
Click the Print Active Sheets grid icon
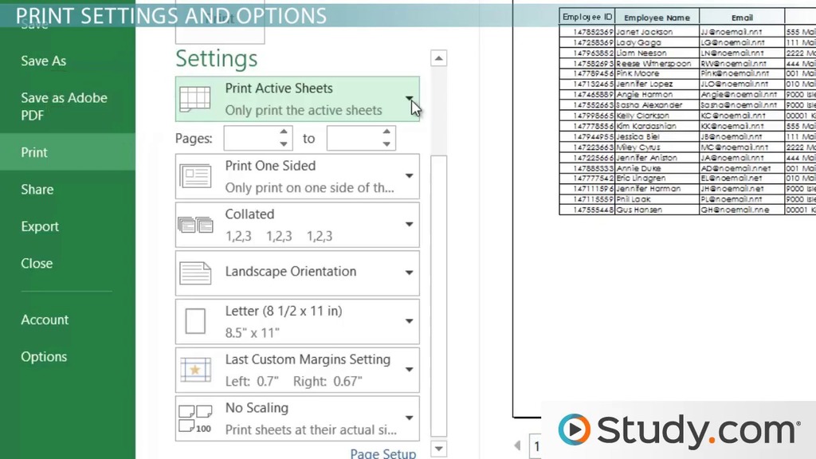pos(195,99)
